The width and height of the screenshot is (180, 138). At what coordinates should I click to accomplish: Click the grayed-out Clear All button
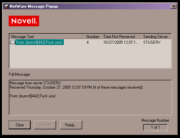pyautogui.click(x=45, y=125)
